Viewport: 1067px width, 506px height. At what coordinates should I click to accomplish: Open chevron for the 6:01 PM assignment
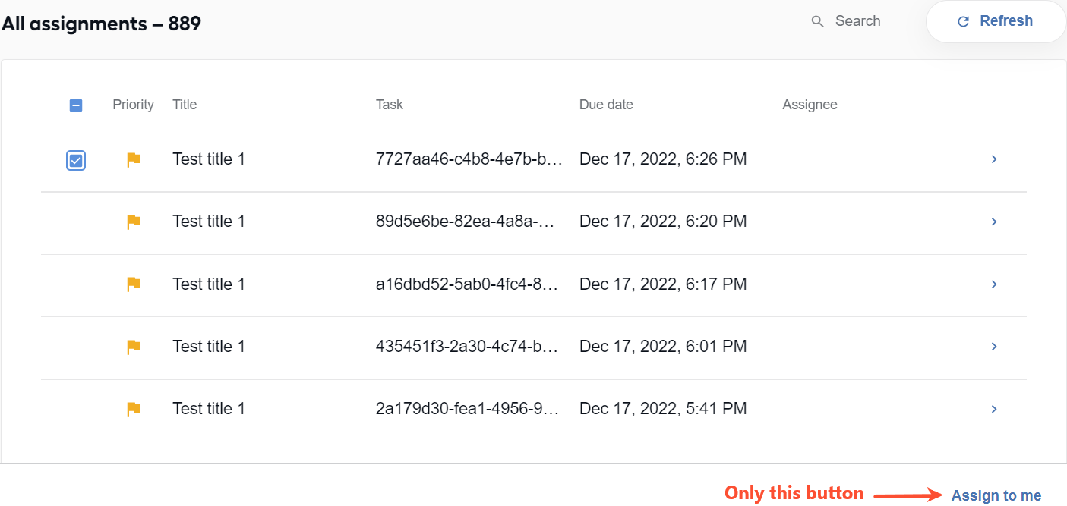tap(994, 347)
